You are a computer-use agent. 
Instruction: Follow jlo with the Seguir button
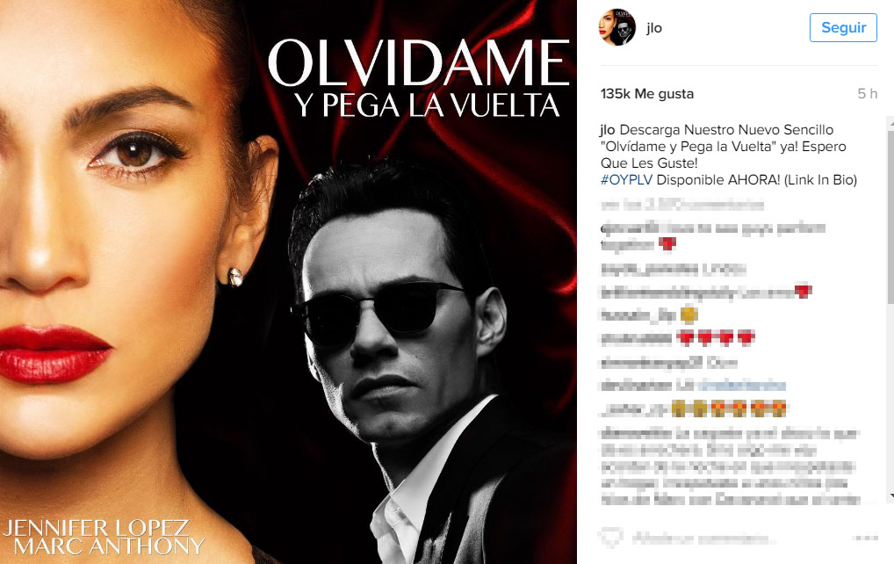(843, 27)
